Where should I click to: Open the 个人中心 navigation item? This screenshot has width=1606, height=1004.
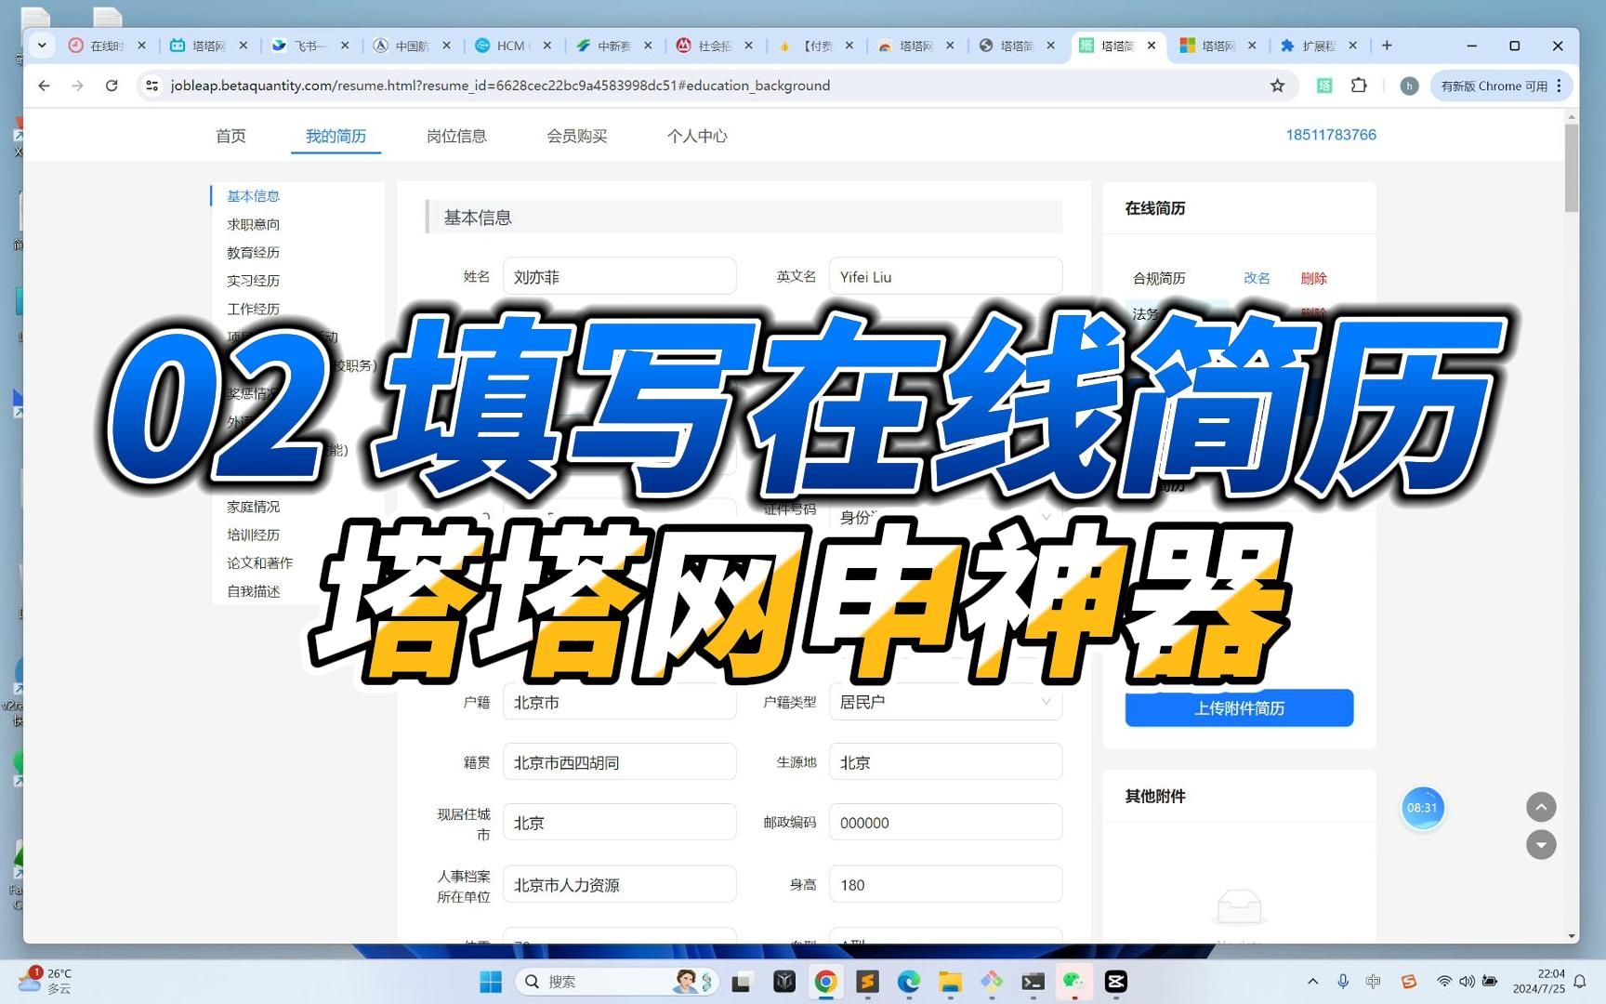(x=697, y=136)
